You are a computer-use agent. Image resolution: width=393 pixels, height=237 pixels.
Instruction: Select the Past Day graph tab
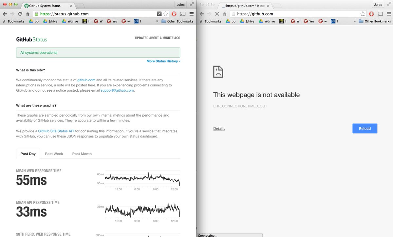click(28, 154)
